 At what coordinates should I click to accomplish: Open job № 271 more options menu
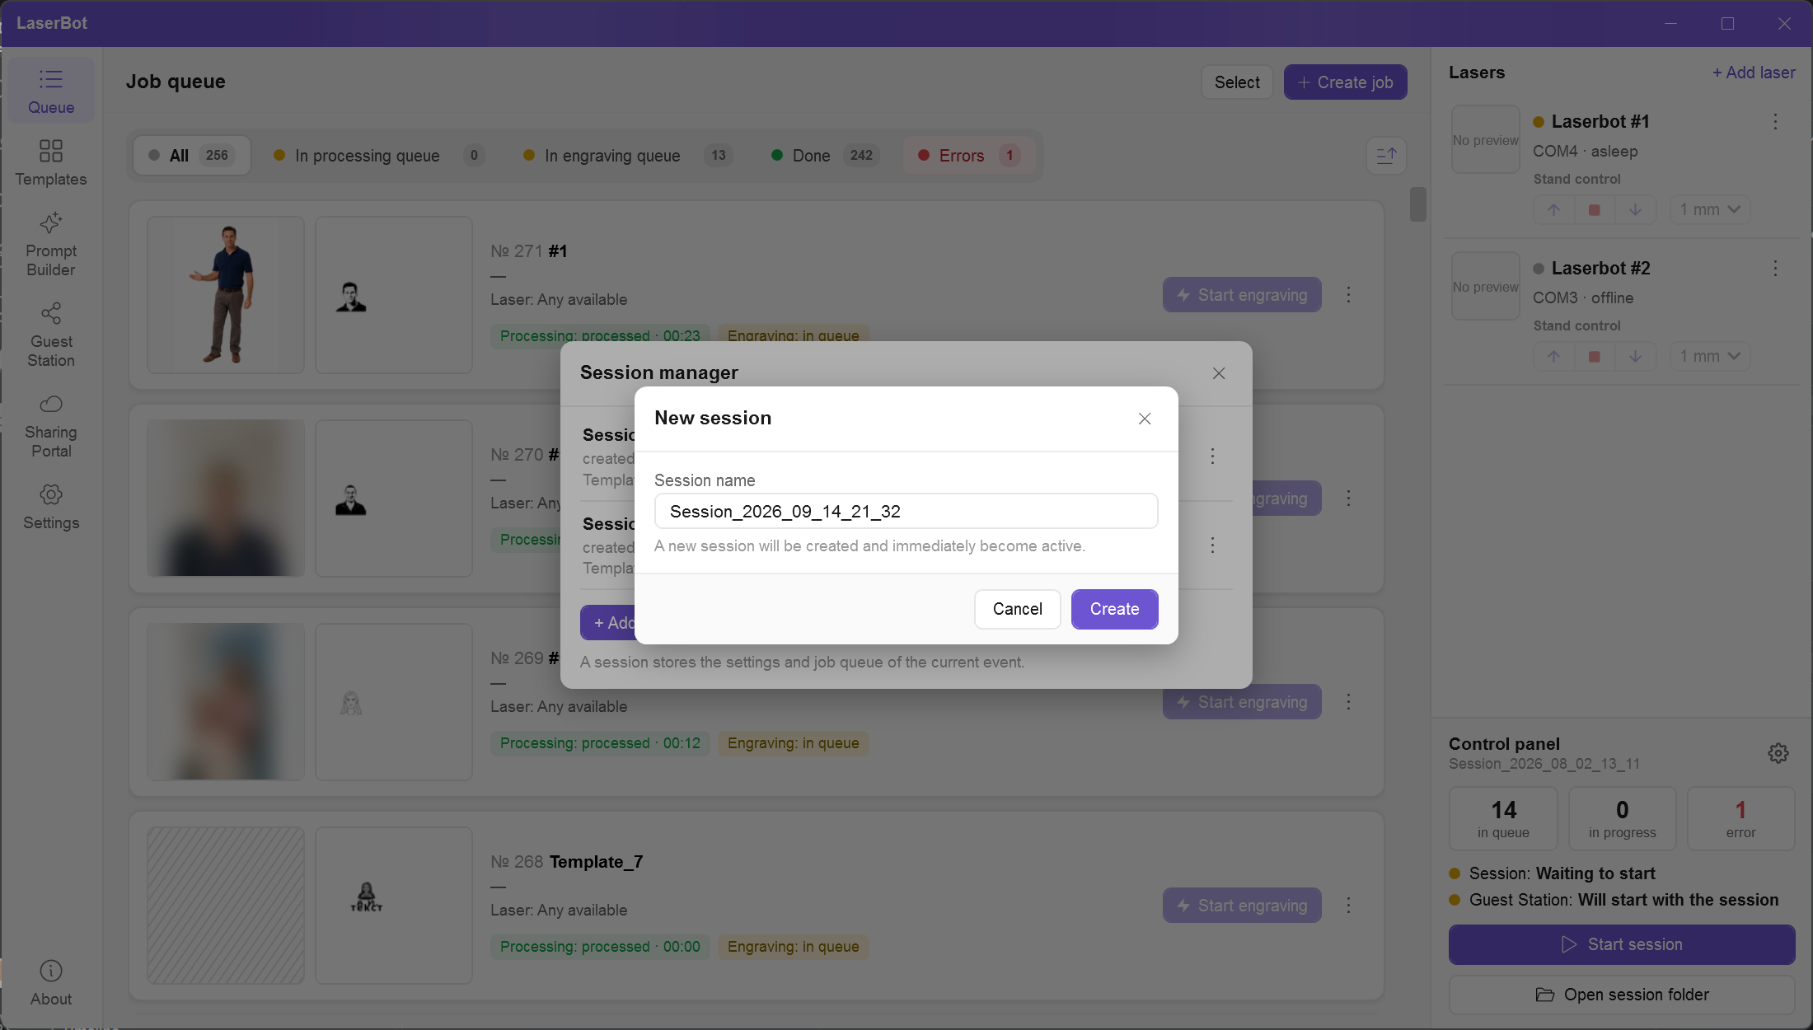click(1349, 295)
